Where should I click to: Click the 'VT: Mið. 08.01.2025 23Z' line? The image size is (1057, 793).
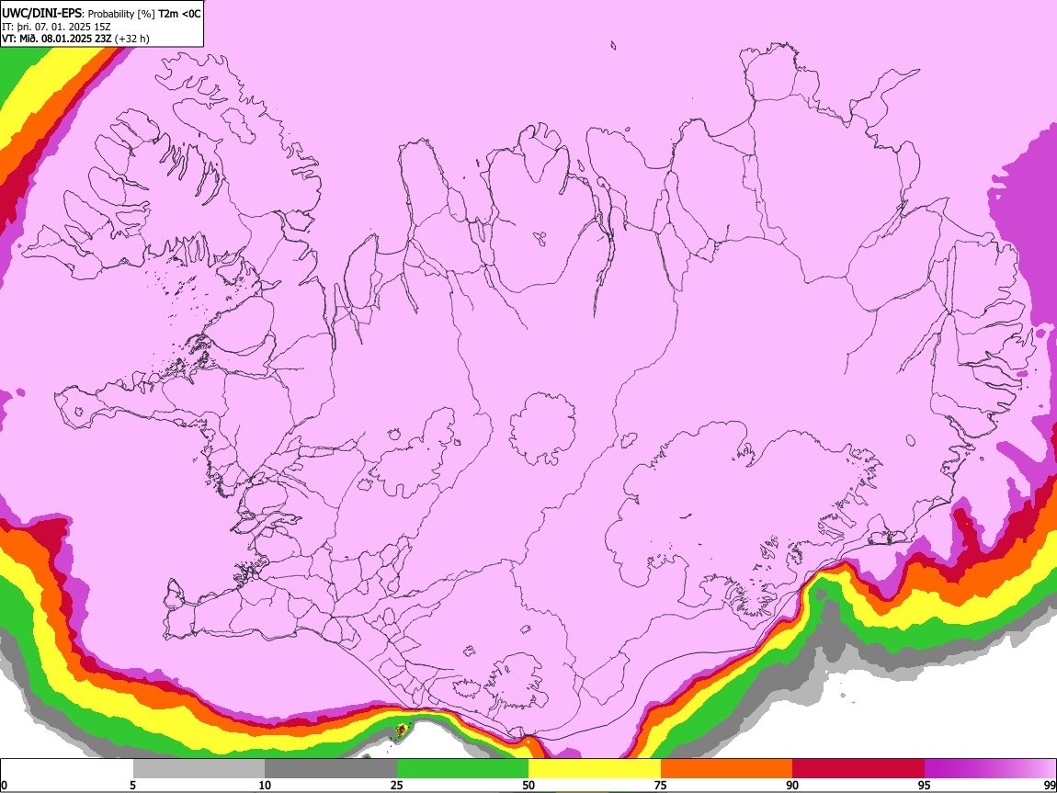pos(56,39)
